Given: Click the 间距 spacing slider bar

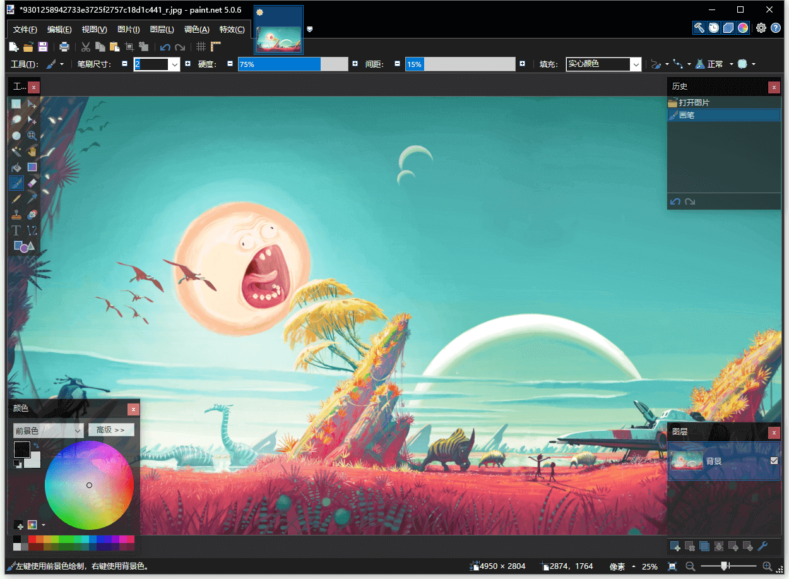Looking at the screenshot, I should click(461, 64).
